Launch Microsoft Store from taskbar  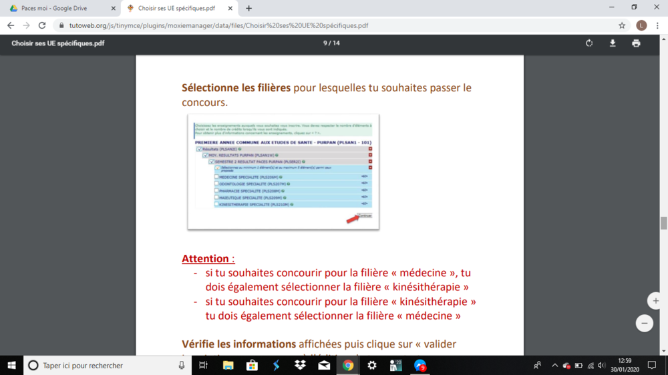[x=252, y=365]
